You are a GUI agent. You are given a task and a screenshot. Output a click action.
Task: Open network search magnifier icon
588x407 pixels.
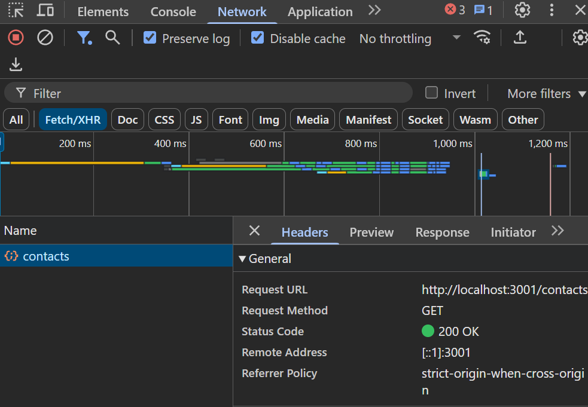[x=112, y=38]
